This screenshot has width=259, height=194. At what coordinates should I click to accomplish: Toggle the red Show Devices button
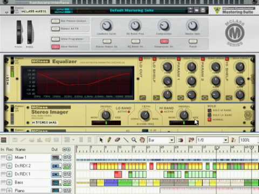click(x=56, y=47)
